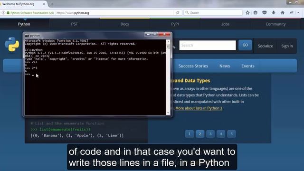The height and width of the screenshot is (171, 304).
Task: Click the Firefox bookmark star icon
Action: click(247, 13)
